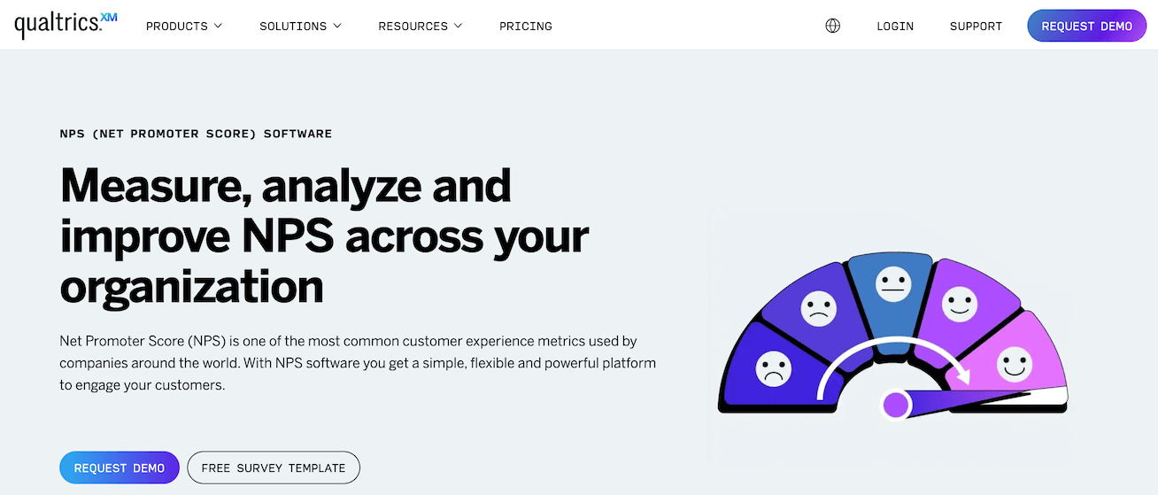Go to the Support page
Image resolution: width=1158 pixels, height=495 pixels.
[x=976, y=26]
